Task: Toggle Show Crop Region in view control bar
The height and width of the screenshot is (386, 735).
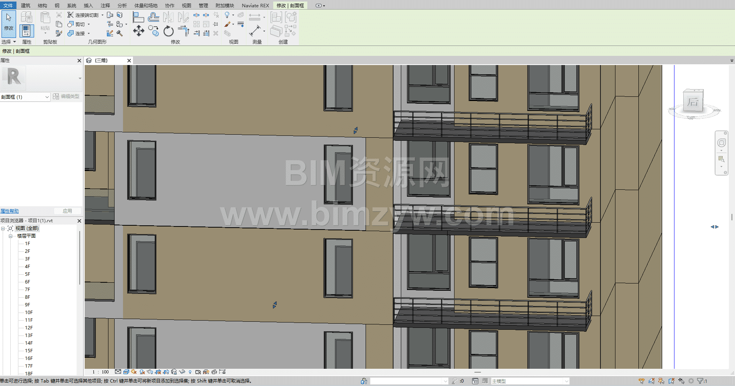Action: click(166, 372)
